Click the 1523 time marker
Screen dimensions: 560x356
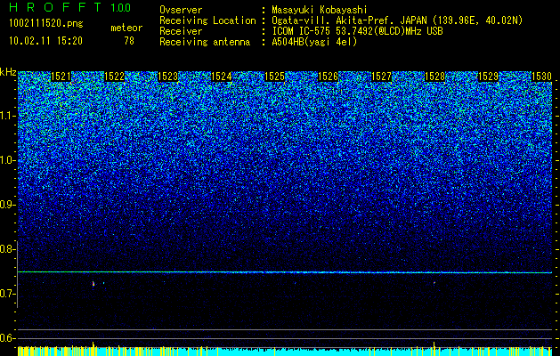(x=168, y=77)
